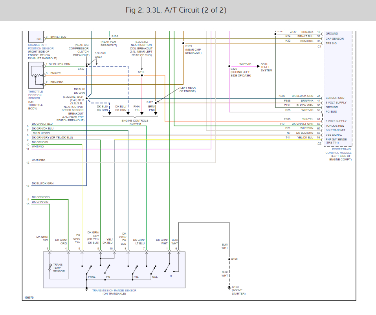
Task: Select the Throttle Position Sensor symbol
Action: point(36,75)
